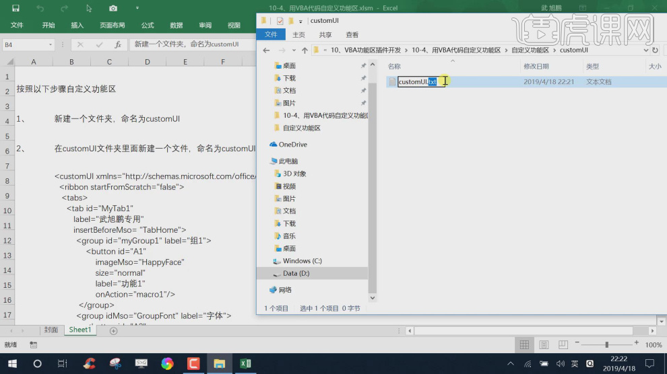This screenshot has width=667, height=374.
Task: Select row 10 header
Action: tap(7, 211)
